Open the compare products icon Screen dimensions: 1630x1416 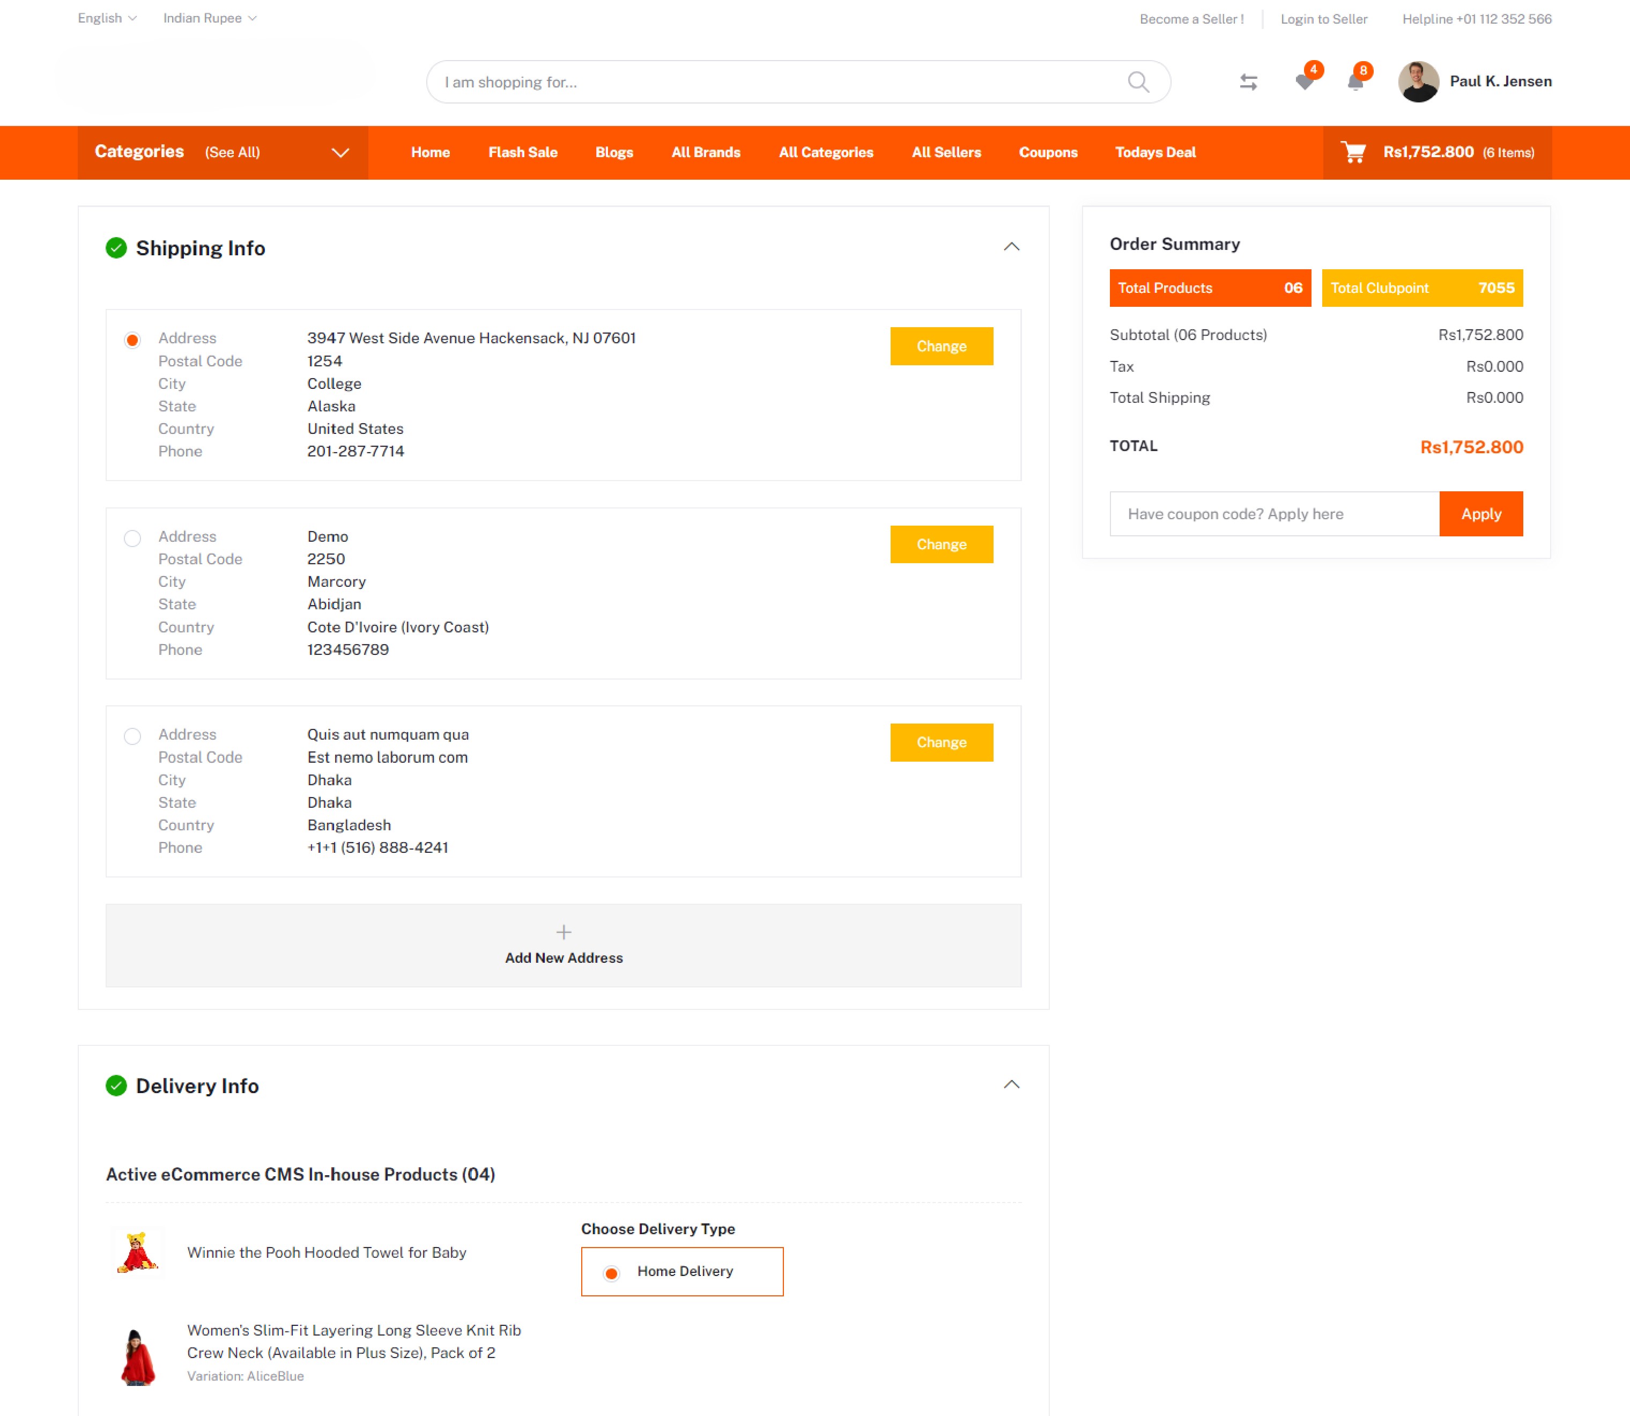coord(1248,82)
